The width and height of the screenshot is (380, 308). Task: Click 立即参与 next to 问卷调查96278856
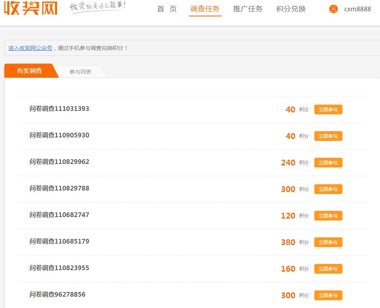[328, 295]
